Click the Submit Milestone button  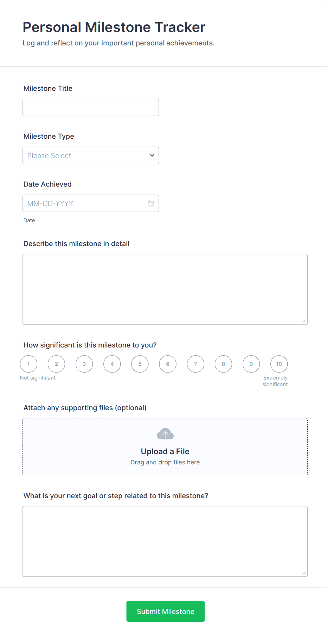165,611
